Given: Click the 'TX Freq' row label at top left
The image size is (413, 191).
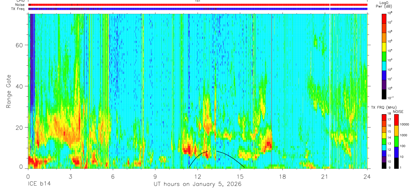Looking at the screenshot, I should 18,9.
